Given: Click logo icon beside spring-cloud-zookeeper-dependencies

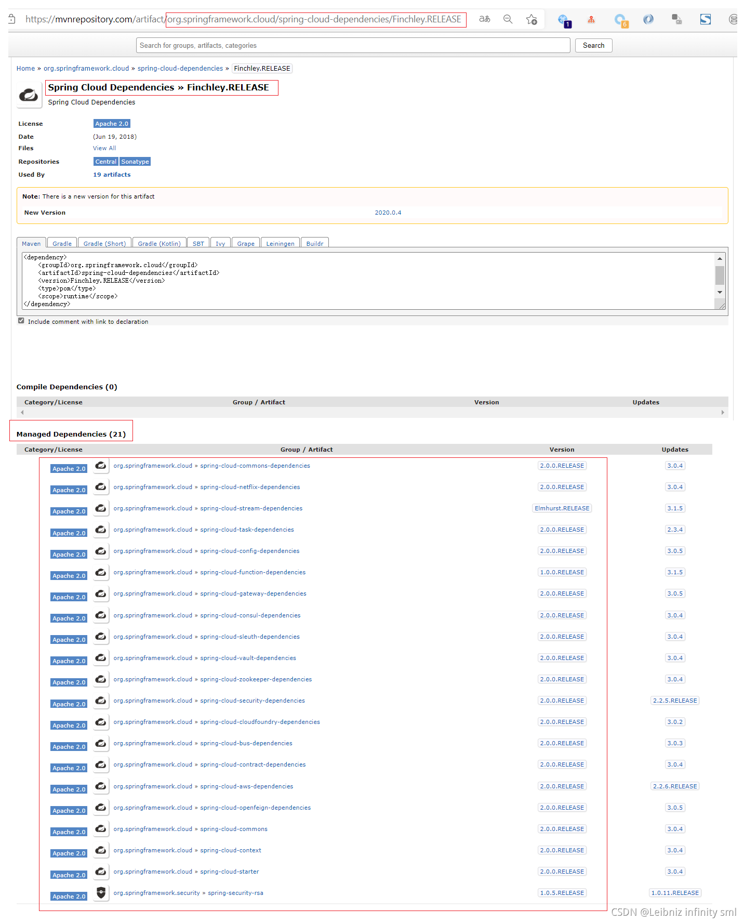Looking at the screenshot, I should tap(101, 679).
